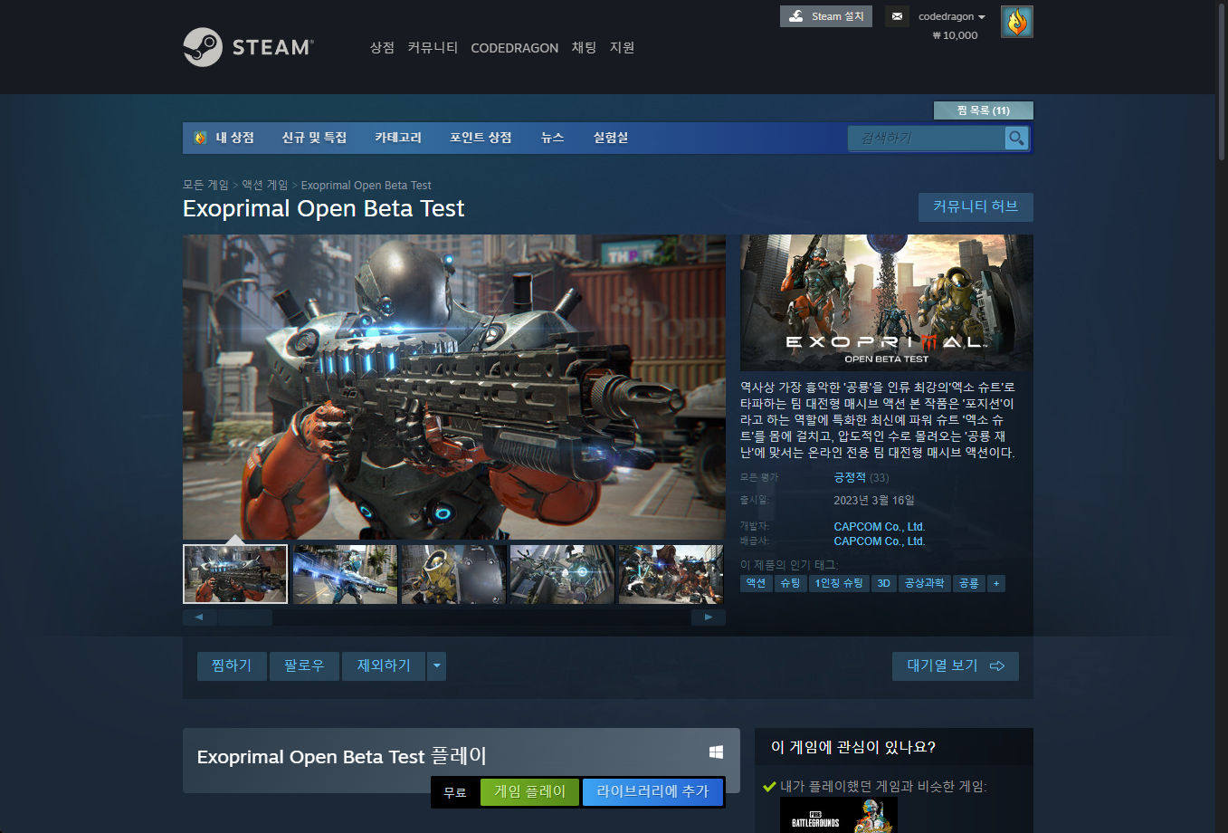Click the 팔로우 follow button
Viewport: 1228px width, 833px height.
[x=304, y=665]
